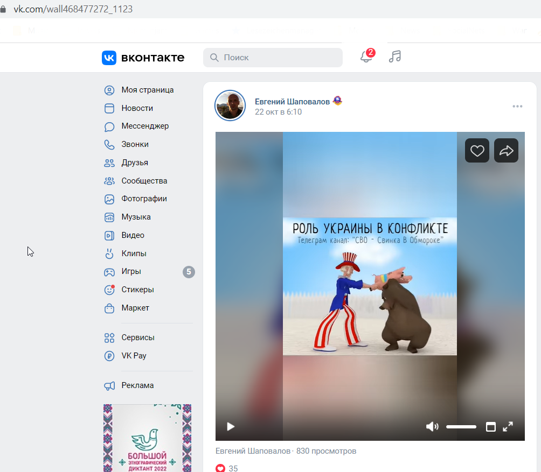This screenshot has width=541, height=472.
Task: Click the Friends people icon
Action: pyautogui.click(x=109, y=163)
